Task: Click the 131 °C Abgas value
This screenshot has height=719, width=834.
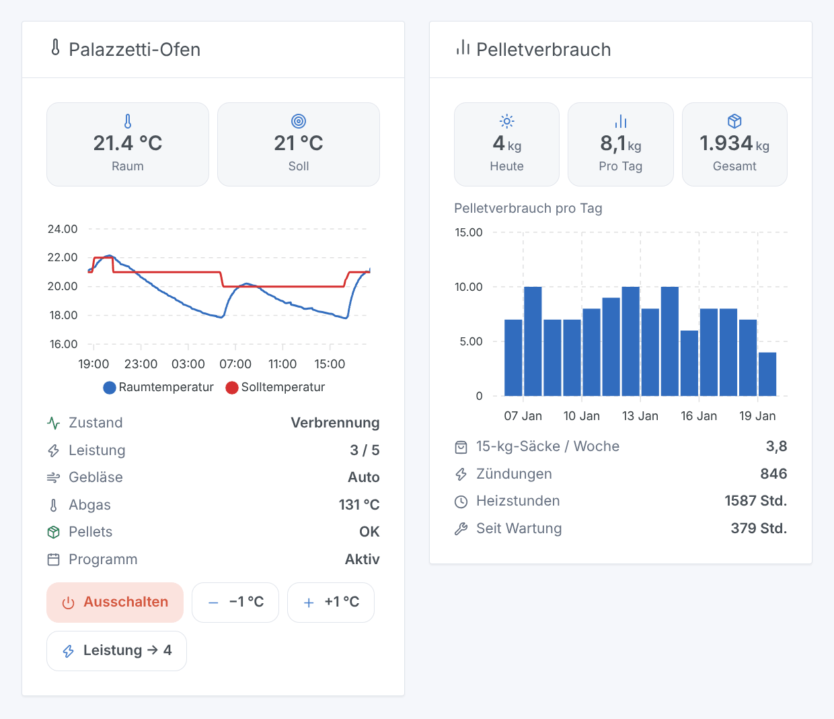Action: [359, 505]
